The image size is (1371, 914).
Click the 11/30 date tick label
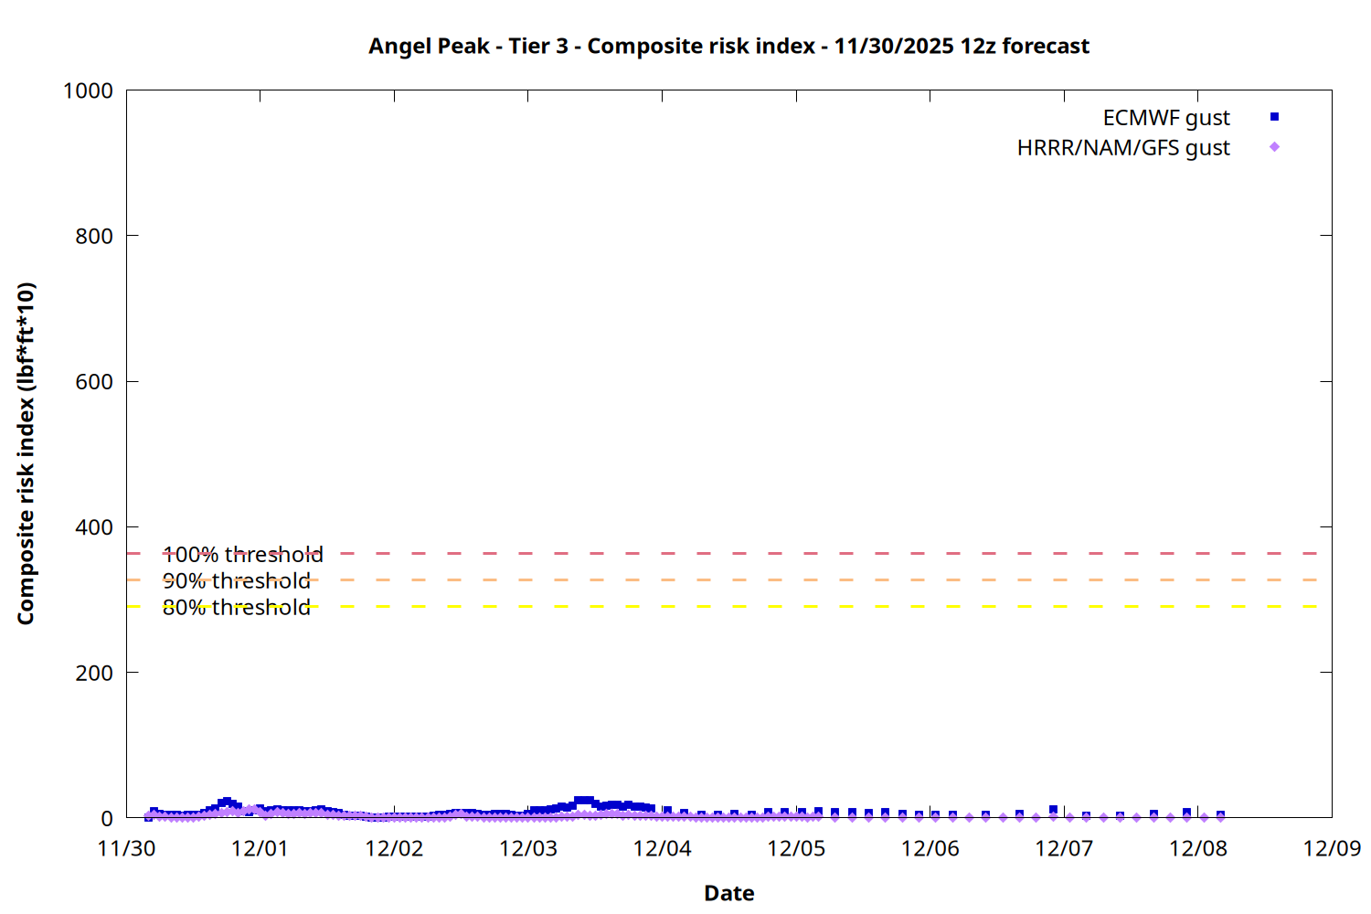click(x=126, y=848)
